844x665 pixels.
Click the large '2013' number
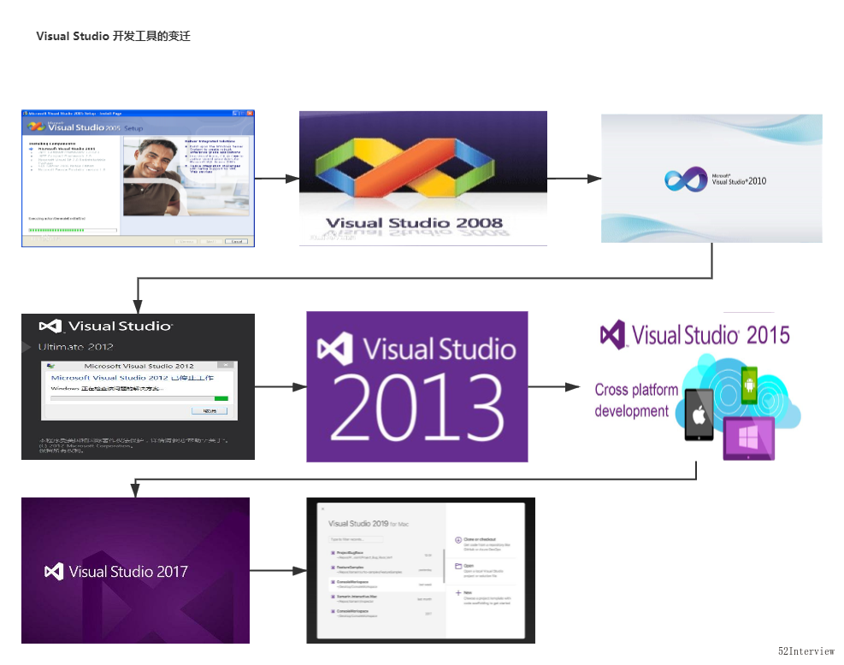click(x=417, y=406)
